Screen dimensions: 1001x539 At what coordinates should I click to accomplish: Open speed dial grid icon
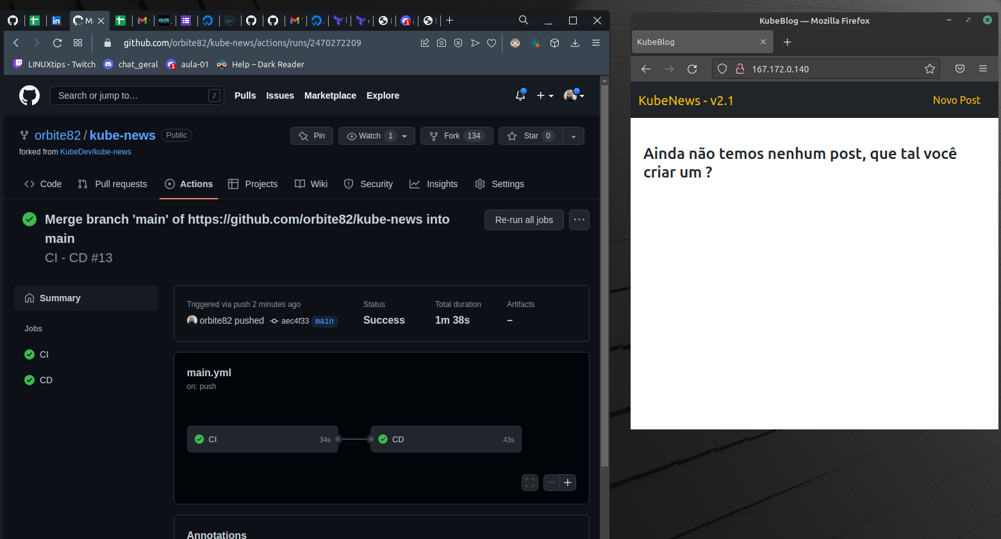click(x=78, y=43)
